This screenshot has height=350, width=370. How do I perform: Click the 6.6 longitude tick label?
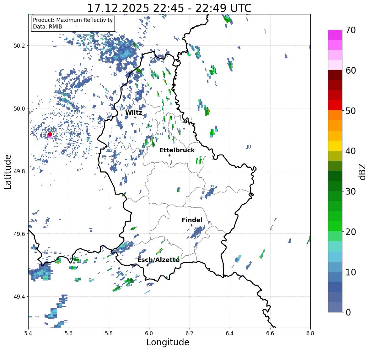[x=270, y=333]
